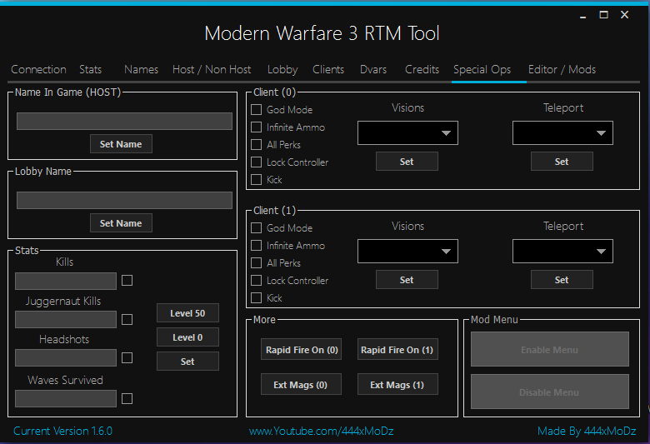Click Set under Client (0) Visions
Viewport: 650px width, 444px height.
[407, 162]
